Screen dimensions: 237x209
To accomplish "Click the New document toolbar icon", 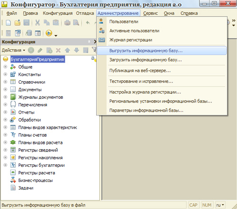I will pyautogui.click(x=9, y=23).
